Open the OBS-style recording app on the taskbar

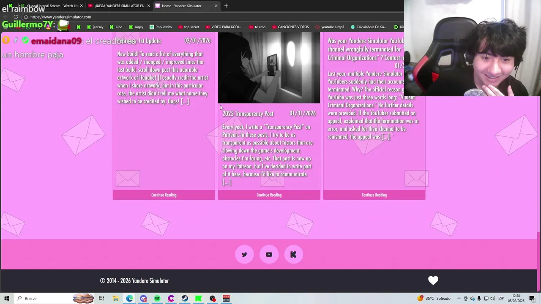click(213, 299)
